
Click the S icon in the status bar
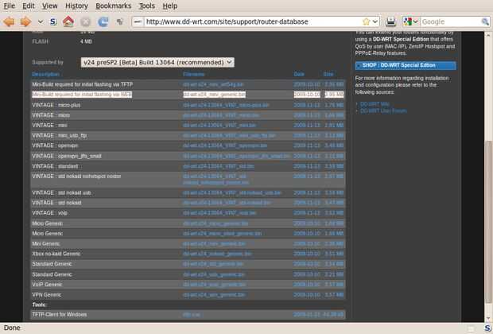coord(487,328)
